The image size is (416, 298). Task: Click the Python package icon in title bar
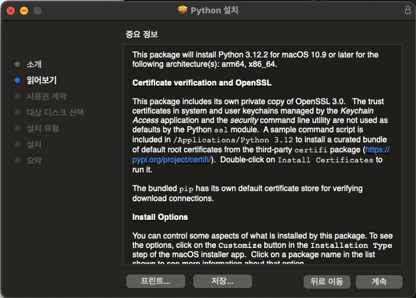click(183, 10)
